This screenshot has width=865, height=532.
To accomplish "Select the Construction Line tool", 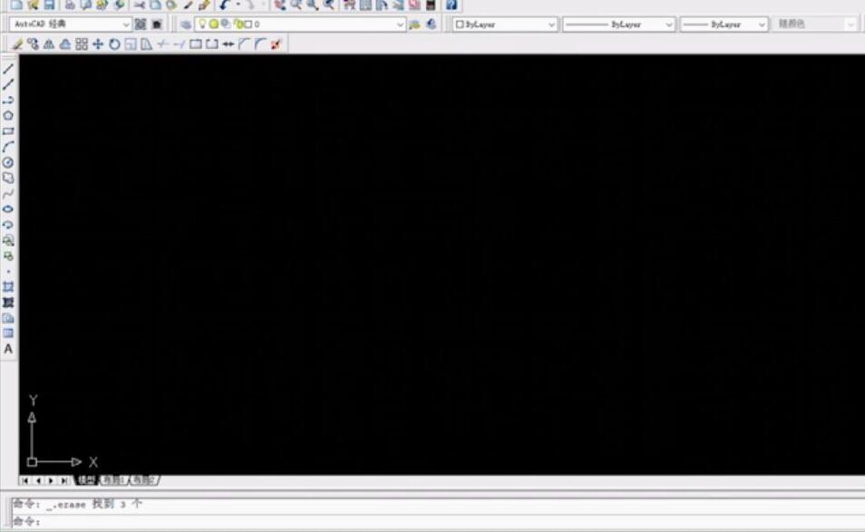I will tap(8, 84).
